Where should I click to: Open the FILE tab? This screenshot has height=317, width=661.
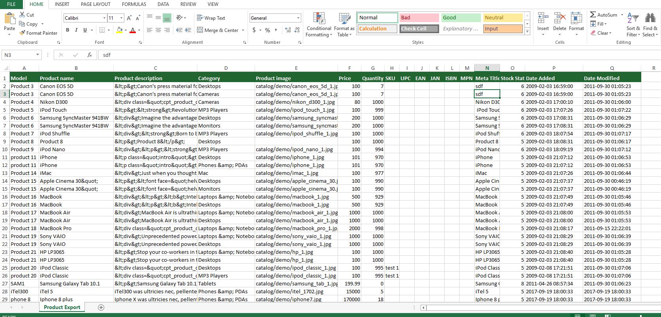[11, 4]
